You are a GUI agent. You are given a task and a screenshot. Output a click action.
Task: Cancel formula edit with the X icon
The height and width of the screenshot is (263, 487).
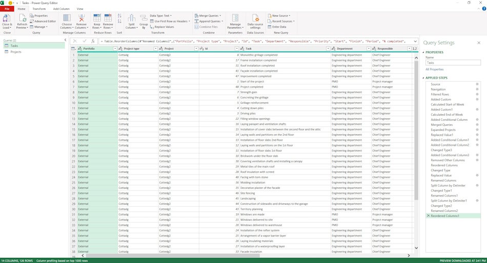coord(75,41)
